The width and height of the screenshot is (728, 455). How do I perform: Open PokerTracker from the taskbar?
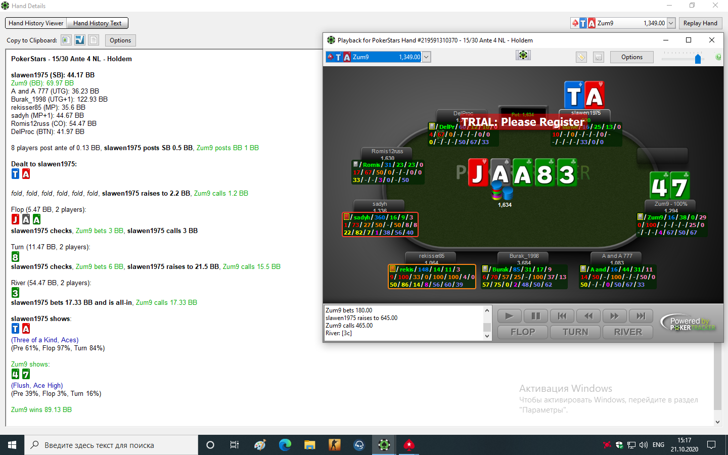(384, 445)
